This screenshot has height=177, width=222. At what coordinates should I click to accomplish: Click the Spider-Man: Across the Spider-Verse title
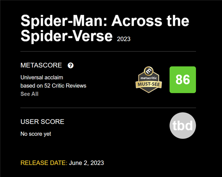click(x=105, y=28)
